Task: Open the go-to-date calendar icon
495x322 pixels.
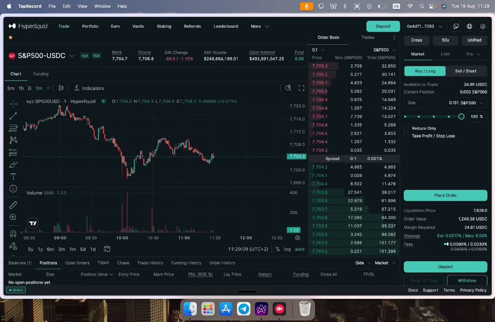Action: point(107,249)
